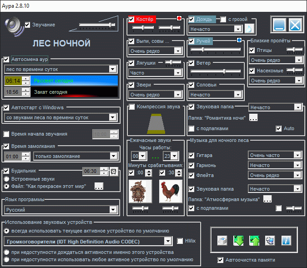
Task: Click the red dot icon next to Костёр
Action: (179, 19)
